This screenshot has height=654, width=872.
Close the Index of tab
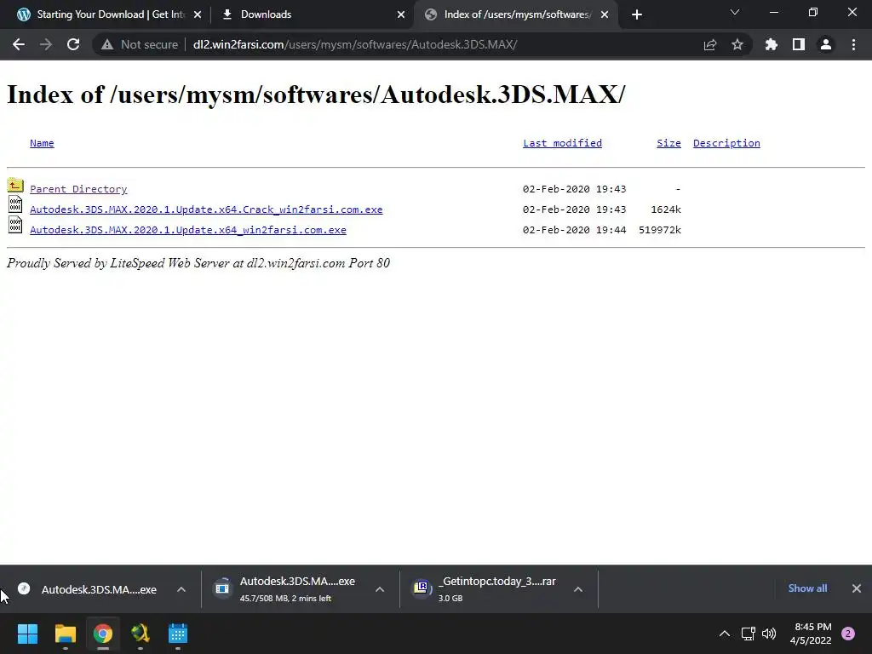pos(605,14)
